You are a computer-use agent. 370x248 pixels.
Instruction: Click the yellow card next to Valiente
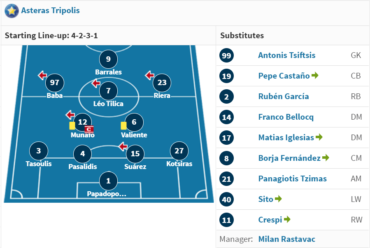tap(123, 126)
